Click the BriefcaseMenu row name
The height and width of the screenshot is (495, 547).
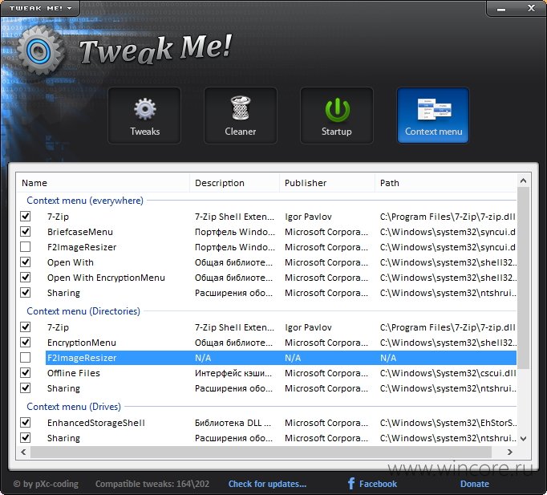[80, 232]
